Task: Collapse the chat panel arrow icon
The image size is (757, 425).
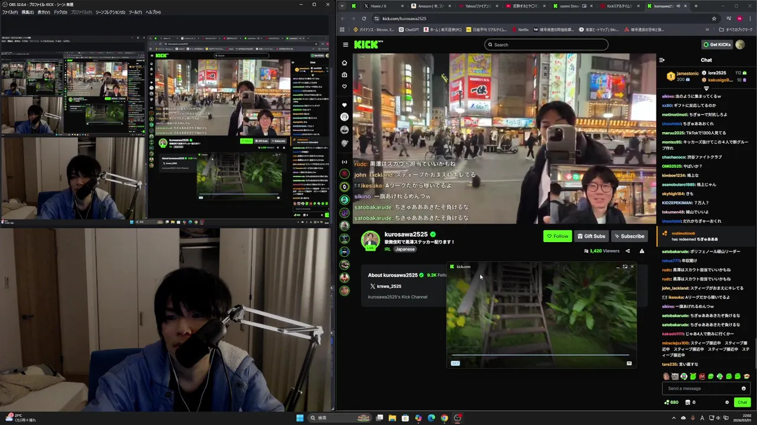Action: (x=662, y=60)
